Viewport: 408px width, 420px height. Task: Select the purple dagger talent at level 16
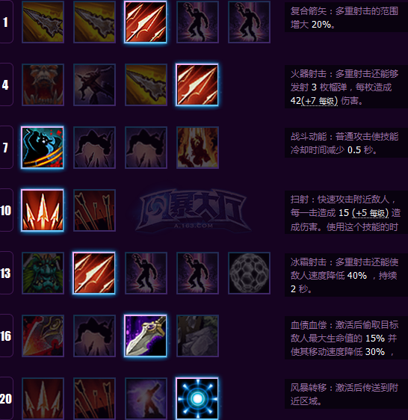coord(146,336)
